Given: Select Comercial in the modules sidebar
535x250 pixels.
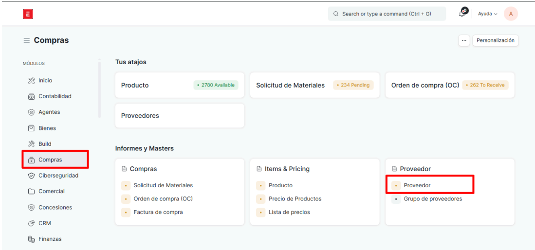Looking at the screenshot, I should pyautogui.click(x=51, y=192).
